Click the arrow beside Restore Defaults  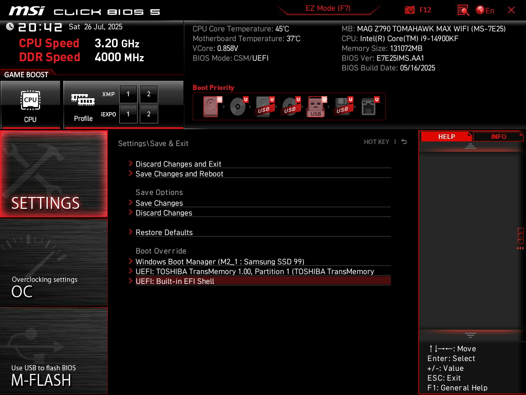point(130,232)
